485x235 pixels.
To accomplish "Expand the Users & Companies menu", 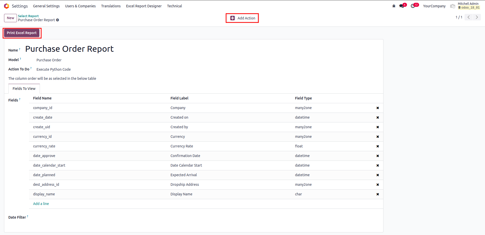I will [80, 6].
